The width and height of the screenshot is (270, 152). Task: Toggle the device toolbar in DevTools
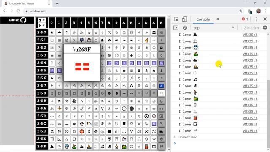(x=185, y=19)
